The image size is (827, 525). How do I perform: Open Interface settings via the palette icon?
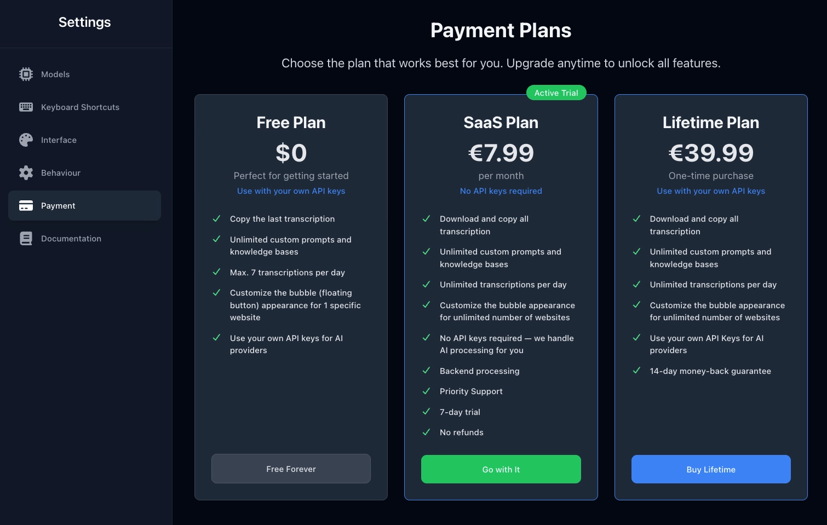coord(26,140)
